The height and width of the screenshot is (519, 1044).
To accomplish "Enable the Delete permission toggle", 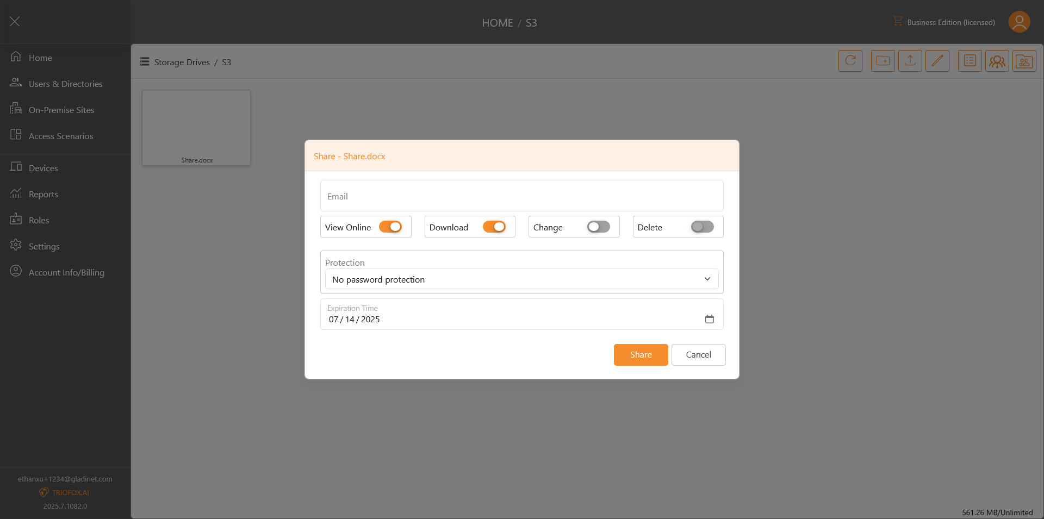I will click(703, 227).
